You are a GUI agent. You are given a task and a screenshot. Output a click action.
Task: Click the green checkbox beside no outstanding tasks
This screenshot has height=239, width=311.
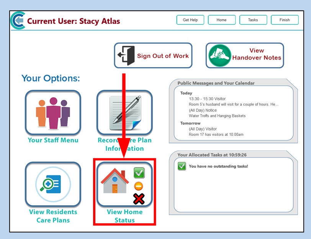point(182,166)
